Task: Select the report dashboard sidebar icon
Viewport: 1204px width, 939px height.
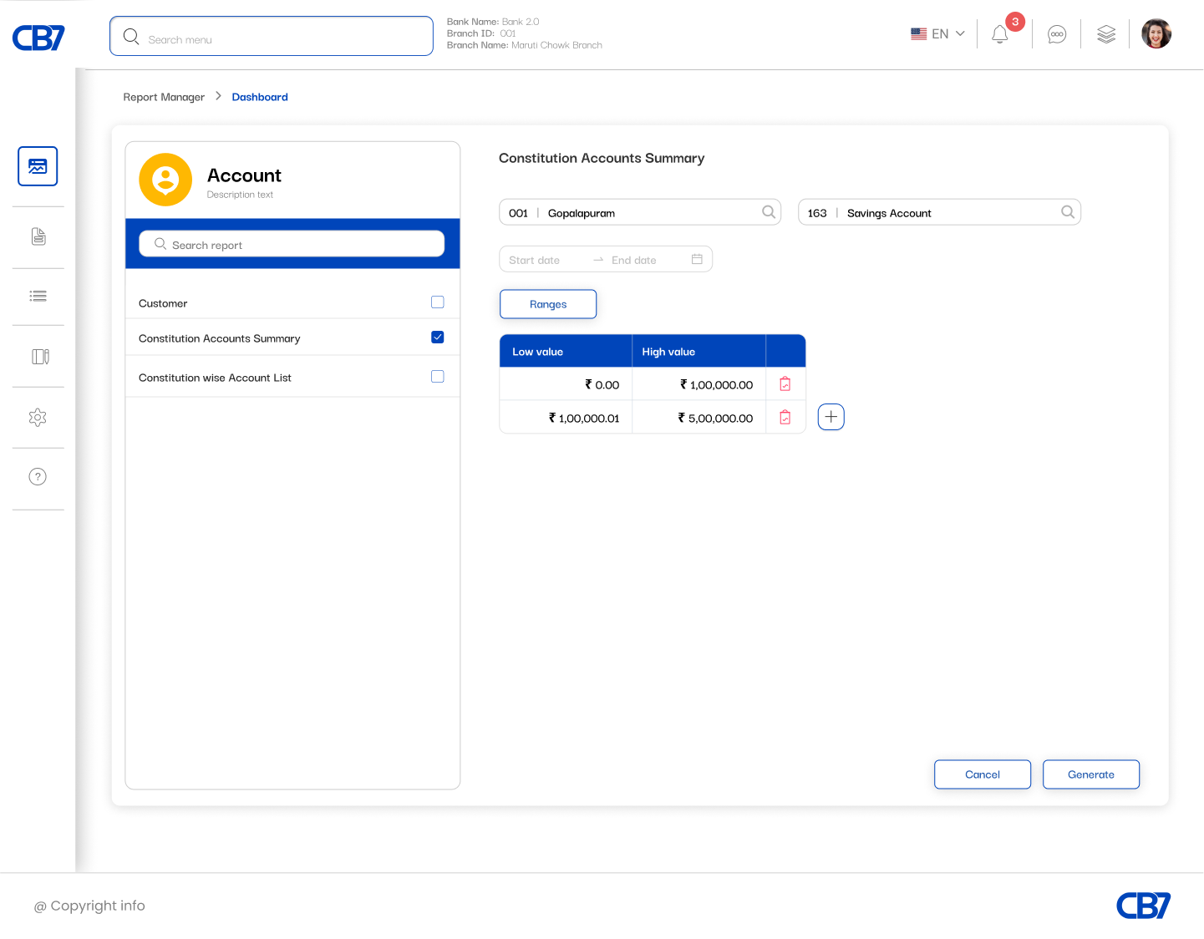Action: coord(38,166)
